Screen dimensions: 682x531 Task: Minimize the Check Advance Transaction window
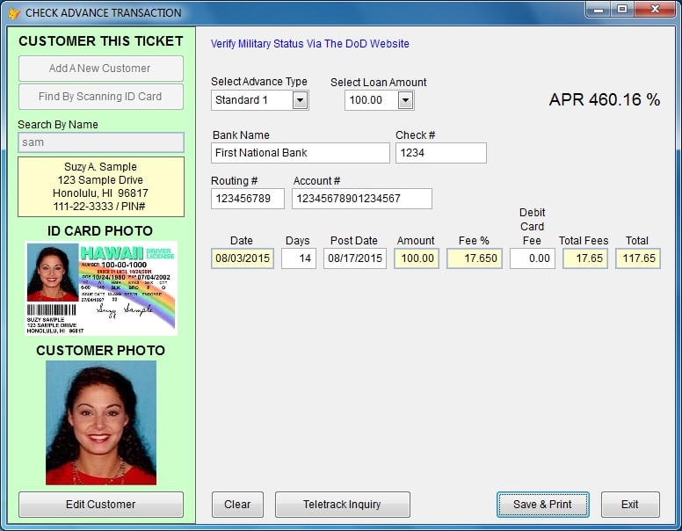tap(599, 9)
